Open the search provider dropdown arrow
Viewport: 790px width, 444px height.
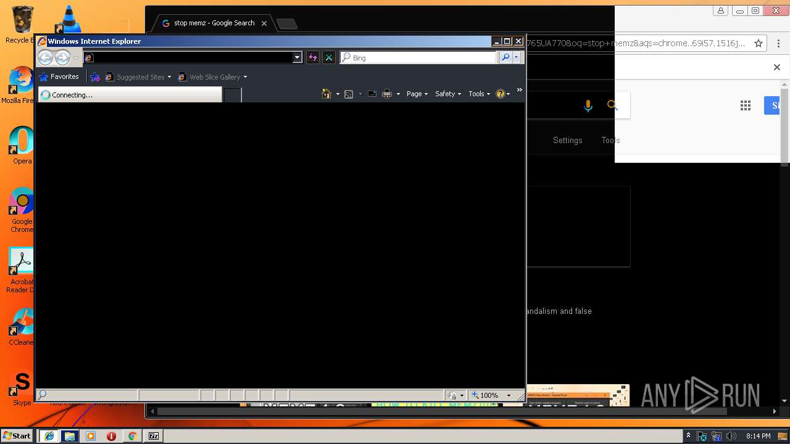517,57
